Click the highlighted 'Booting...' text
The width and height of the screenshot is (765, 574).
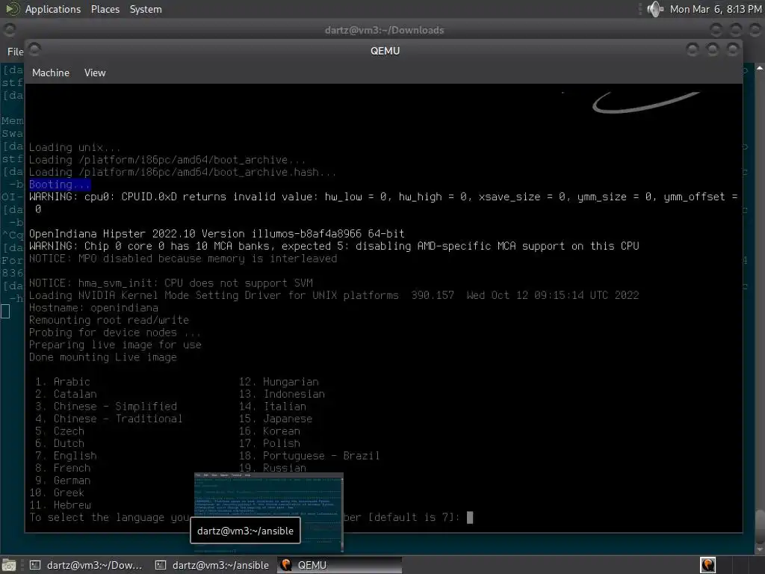tap(60, 185)
